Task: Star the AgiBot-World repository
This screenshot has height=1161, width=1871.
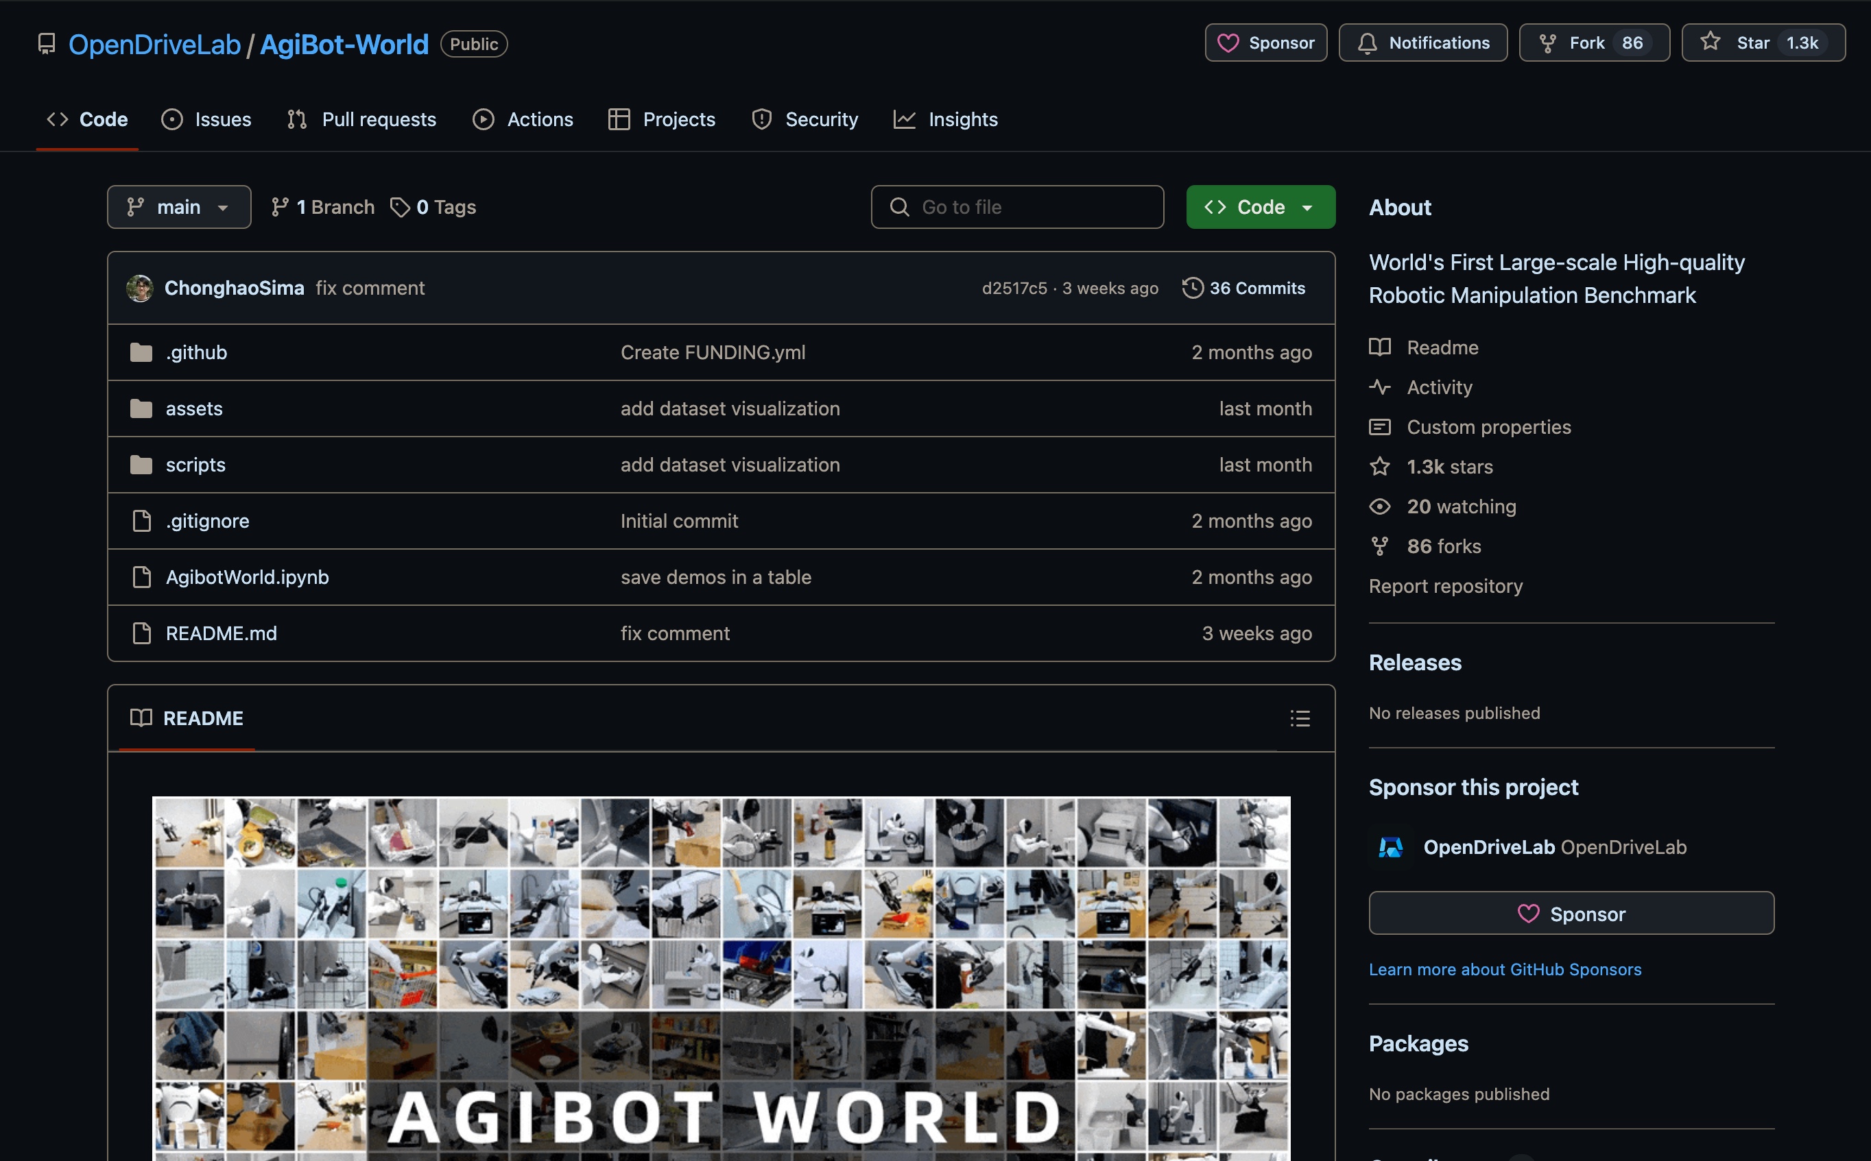Action: click(1763, 43)
